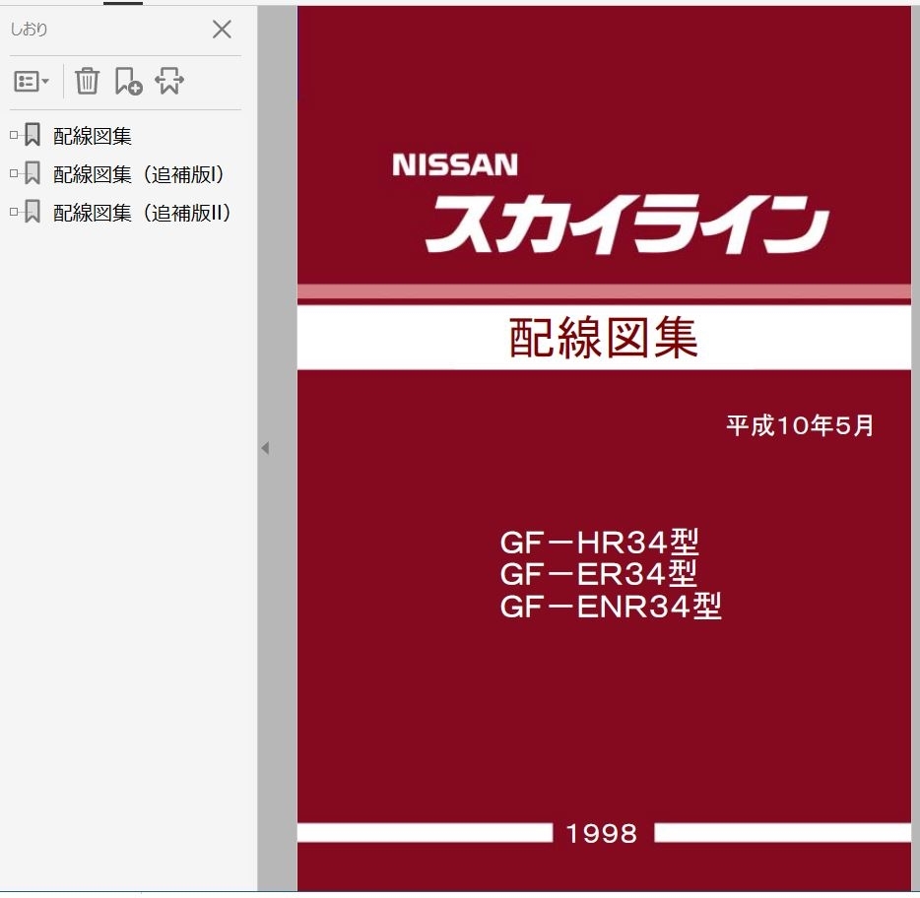The height and width of the screenshot is (898, 920).
Task: Find the current bookmark icon
Action: pyautogui.click(x=169, y=81)
